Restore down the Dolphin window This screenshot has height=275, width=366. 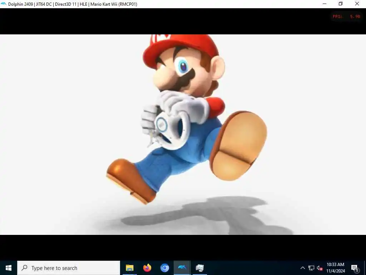tap(341, 4)
